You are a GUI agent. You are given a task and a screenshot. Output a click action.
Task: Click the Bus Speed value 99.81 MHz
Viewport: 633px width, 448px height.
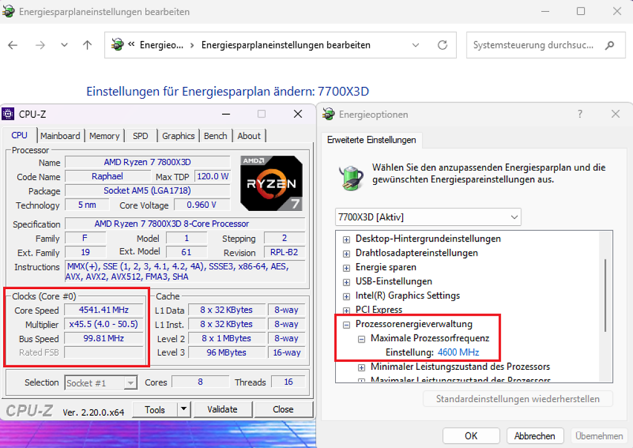pyautogui.click(x=104, y=338)
